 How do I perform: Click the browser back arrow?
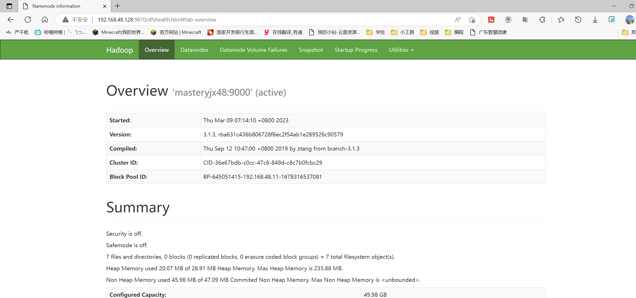click(11, 19)
